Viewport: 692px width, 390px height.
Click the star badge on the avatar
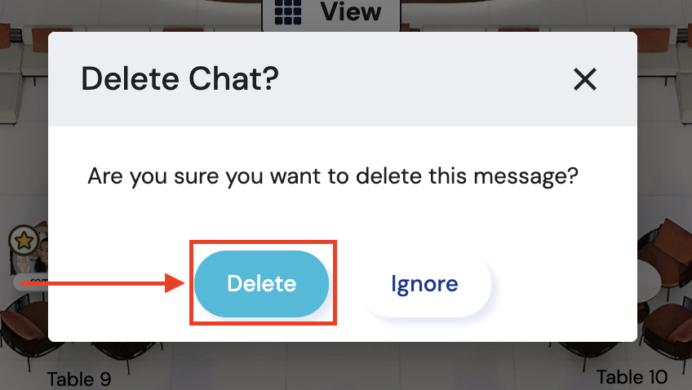pos(24,240)
